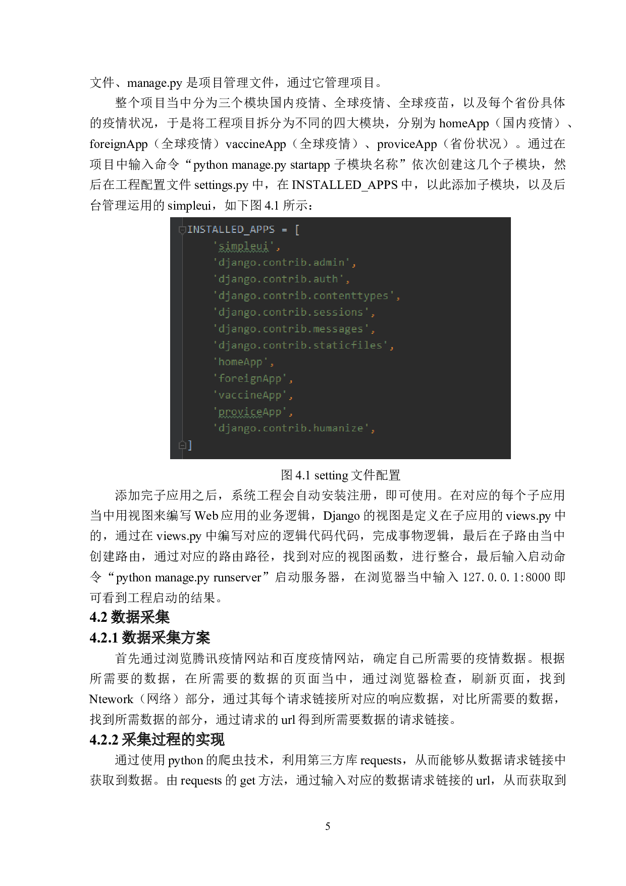
Task: Click the 'django.contrib.contenttypes' line
Action: click(x=306, y=296)
